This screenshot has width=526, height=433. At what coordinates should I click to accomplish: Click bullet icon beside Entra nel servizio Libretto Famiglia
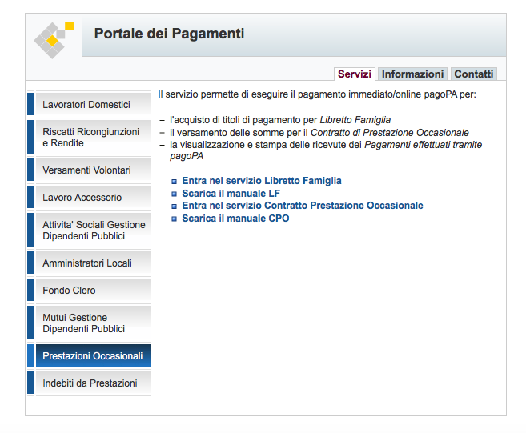tap(174, 182)
